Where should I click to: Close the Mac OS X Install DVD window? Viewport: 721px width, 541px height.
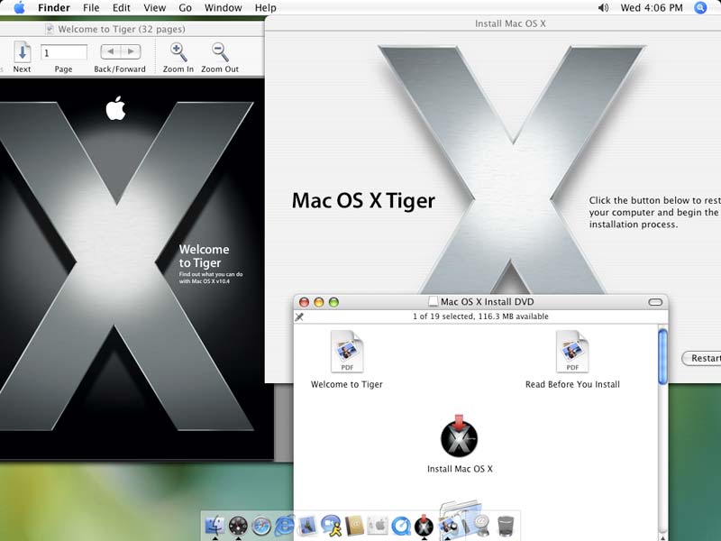pyautogui.click(x=304, y=302)
